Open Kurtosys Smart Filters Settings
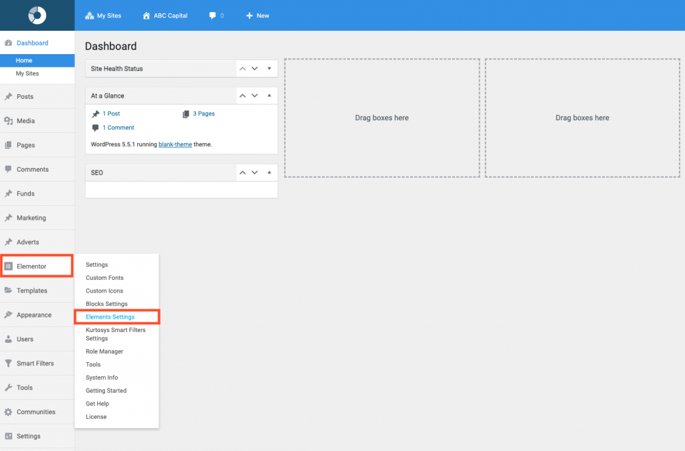The height and width of the screenshot is (451, 685). 115,334
